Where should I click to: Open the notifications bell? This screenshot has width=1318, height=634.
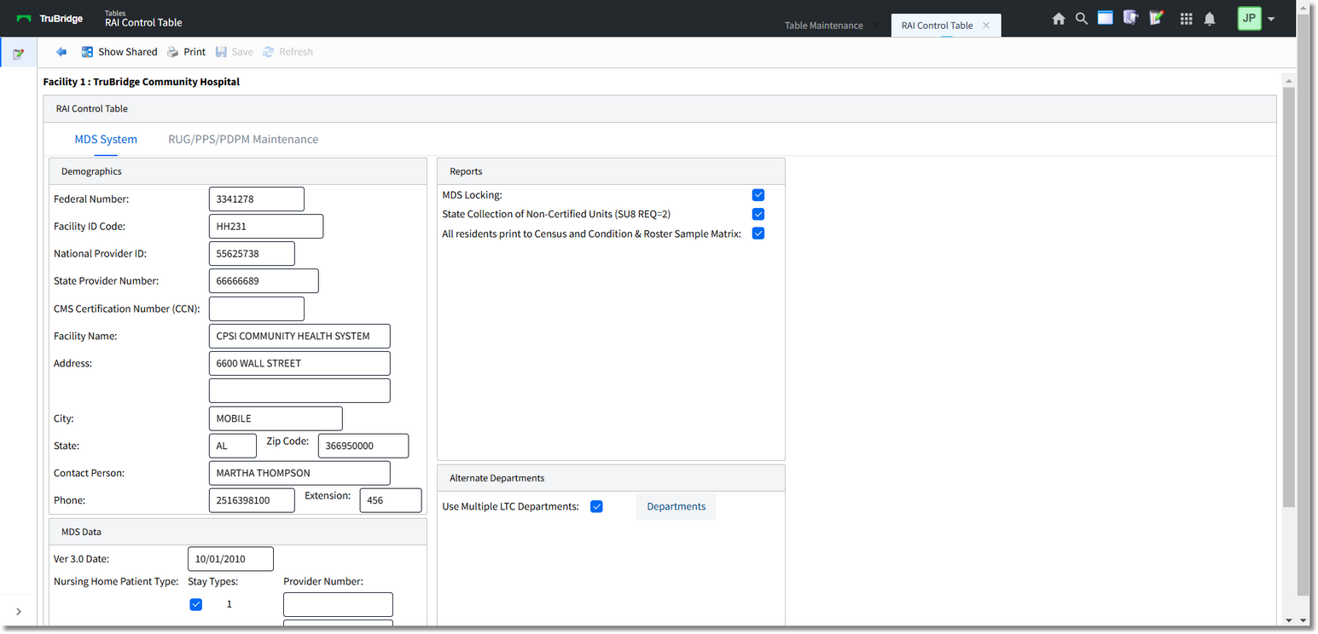click(x=1210, y=19)
